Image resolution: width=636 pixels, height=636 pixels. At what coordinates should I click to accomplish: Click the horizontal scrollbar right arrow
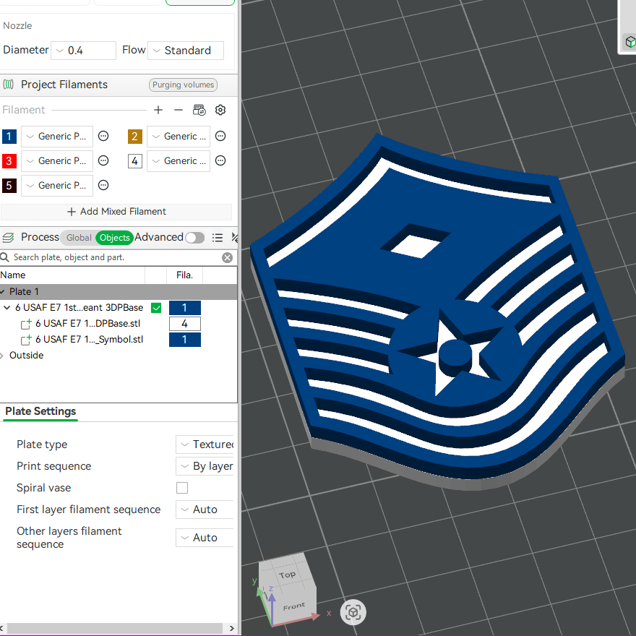(x=231, y=628)
